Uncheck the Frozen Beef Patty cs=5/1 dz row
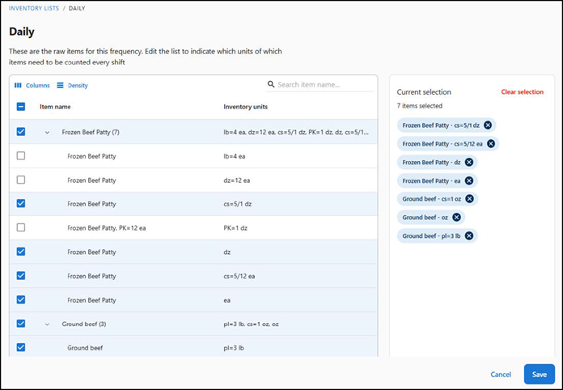The image size is (563, 390). click(x=21, y=204)
